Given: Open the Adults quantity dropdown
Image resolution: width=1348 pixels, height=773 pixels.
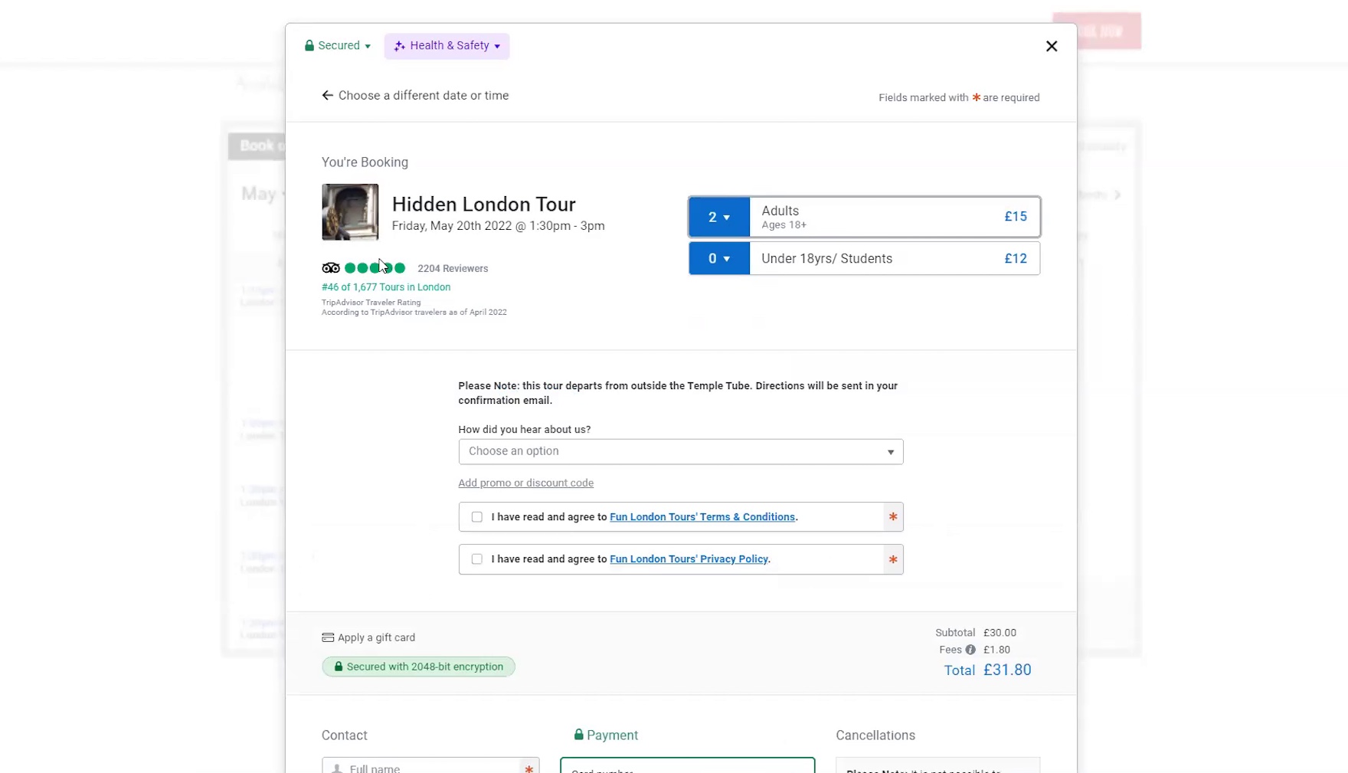Looking at the screenshot, I should 718,218.
